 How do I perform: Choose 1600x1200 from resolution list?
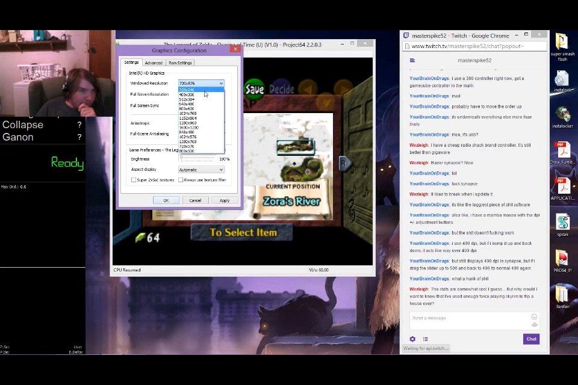pos(201,128)
